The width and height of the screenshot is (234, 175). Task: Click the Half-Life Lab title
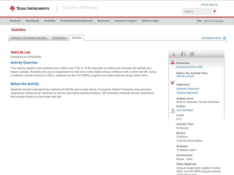coord(20,52)
